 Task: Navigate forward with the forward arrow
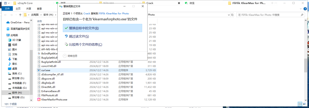[11, 15]
